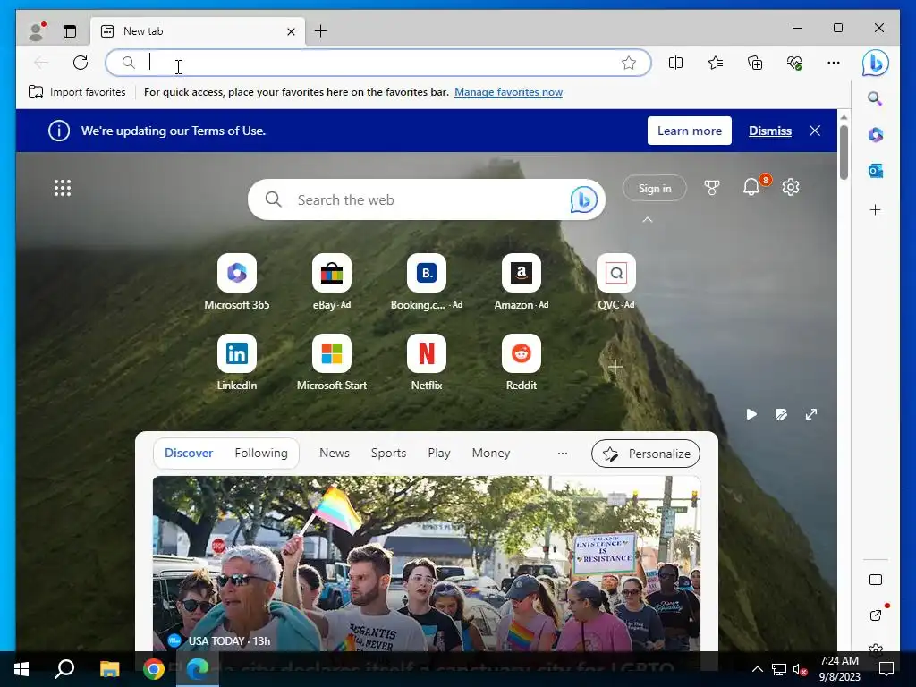Viewport: 916px width, 687px height.
Task: Open Collections
Action: coord(755,63)
